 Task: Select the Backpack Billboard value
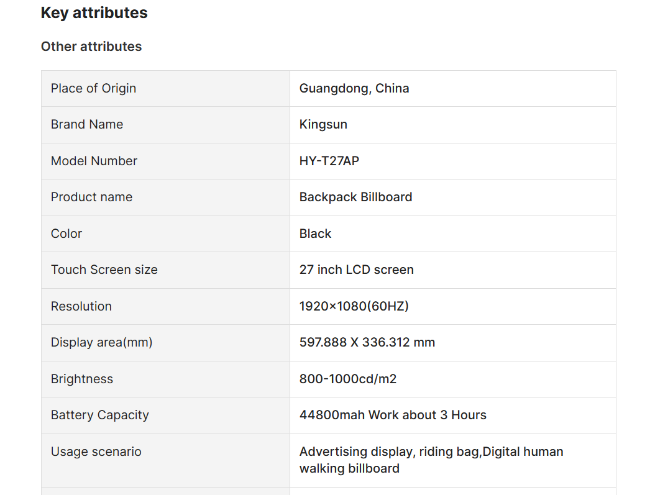pyautogui.click(x=355, y=197)
